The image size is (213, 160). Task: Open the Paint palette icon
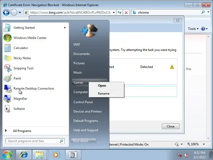[x=8, y=78]
